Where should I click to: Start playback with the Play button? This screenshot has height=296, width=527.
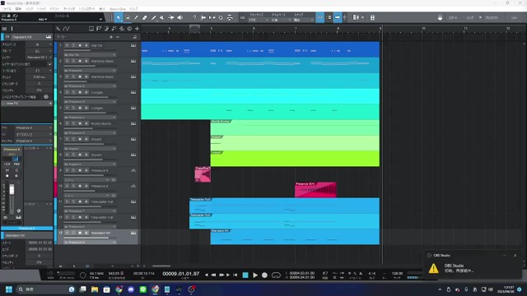pos(255,275)
